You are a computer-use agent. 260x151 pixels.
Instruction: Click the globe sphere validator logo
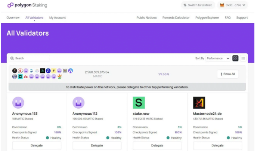[x=15, y=76]
